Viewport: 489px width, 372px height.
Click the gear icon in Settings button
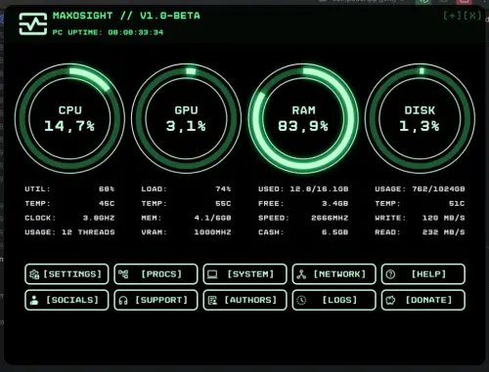(34, 274)
